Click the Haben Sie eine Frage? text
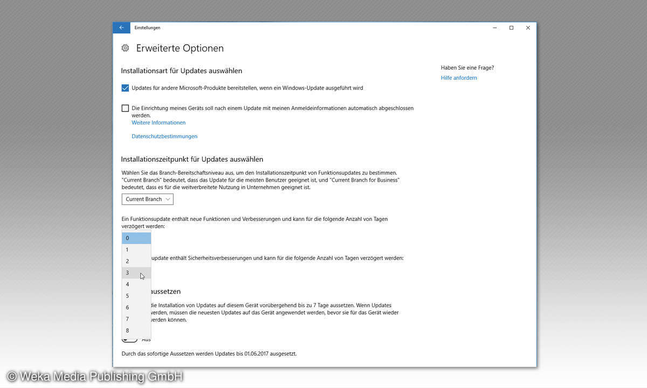The image size is (647, 388). pyautogui.click(x=467, y=68)
